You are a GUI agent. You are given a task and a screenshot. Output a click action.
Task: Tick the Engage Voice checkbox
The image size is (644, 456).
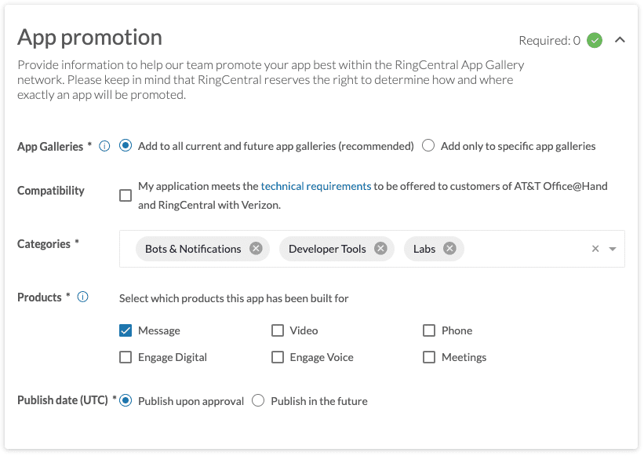coord(278,357)
